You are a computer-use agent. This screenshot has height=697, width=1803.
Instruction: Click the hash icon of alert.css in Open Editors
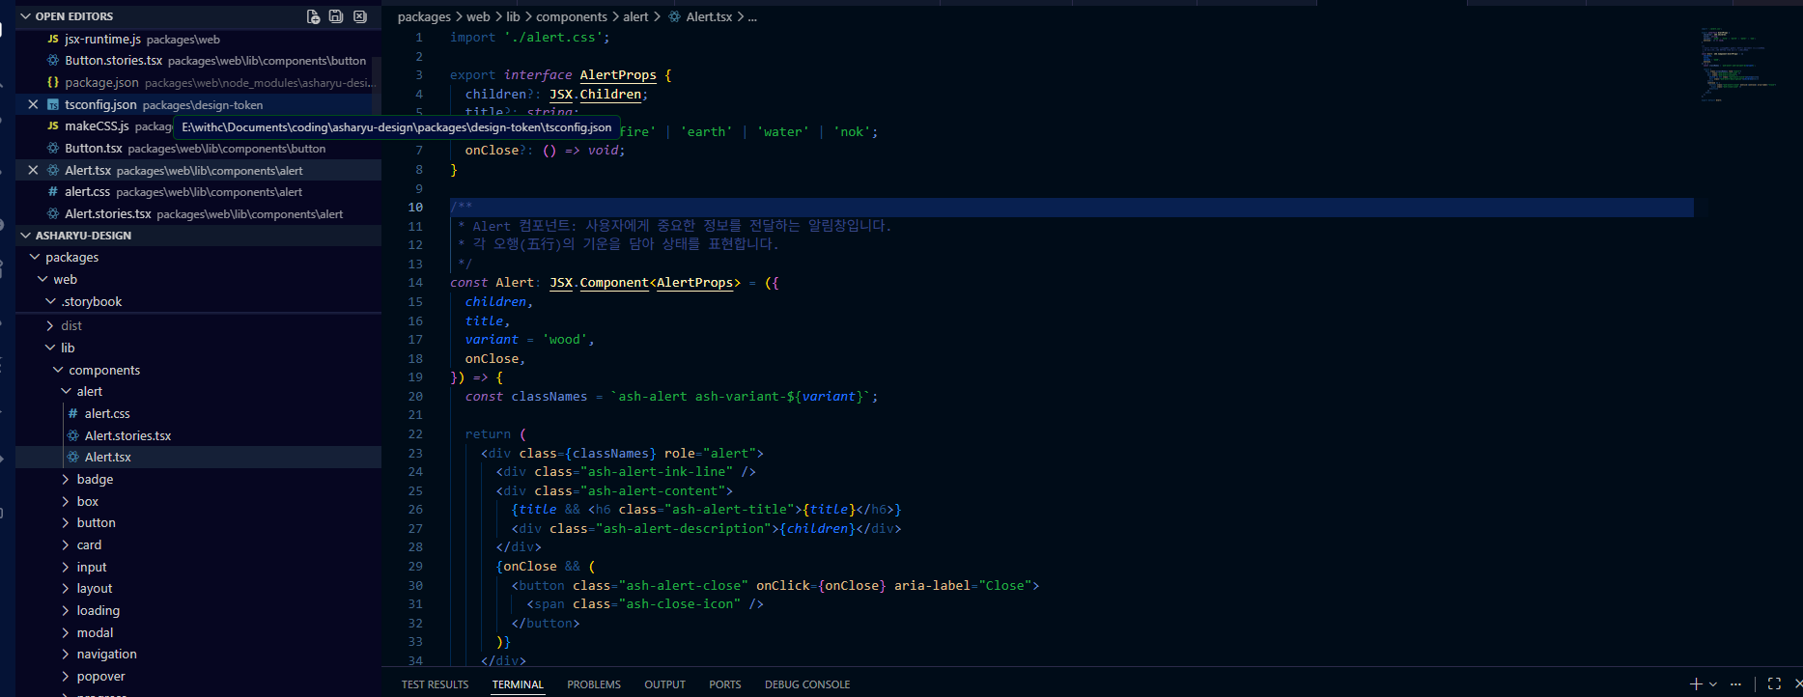click(53, 191)
